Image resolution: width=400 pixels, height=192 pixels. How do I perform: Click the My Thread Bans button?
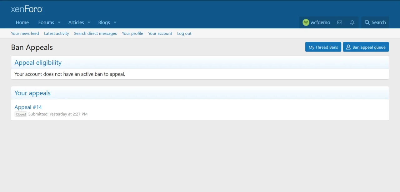pyautogui.click(x=323, y=47)
